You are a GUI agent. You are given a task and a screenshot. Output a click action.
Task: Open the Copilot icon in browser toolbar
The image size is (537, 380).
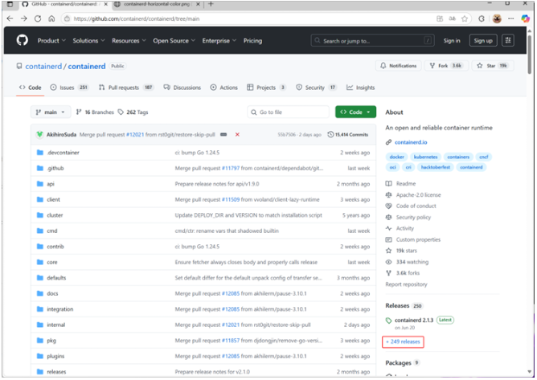point(525,18)
